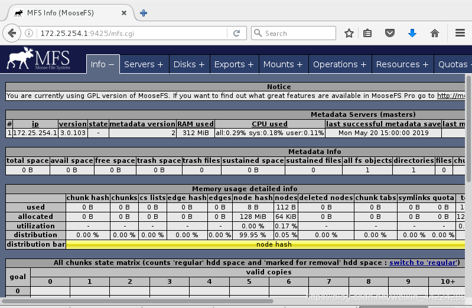Click the switch to 'regular' link

pyautogui.click(x=424, y=263)
